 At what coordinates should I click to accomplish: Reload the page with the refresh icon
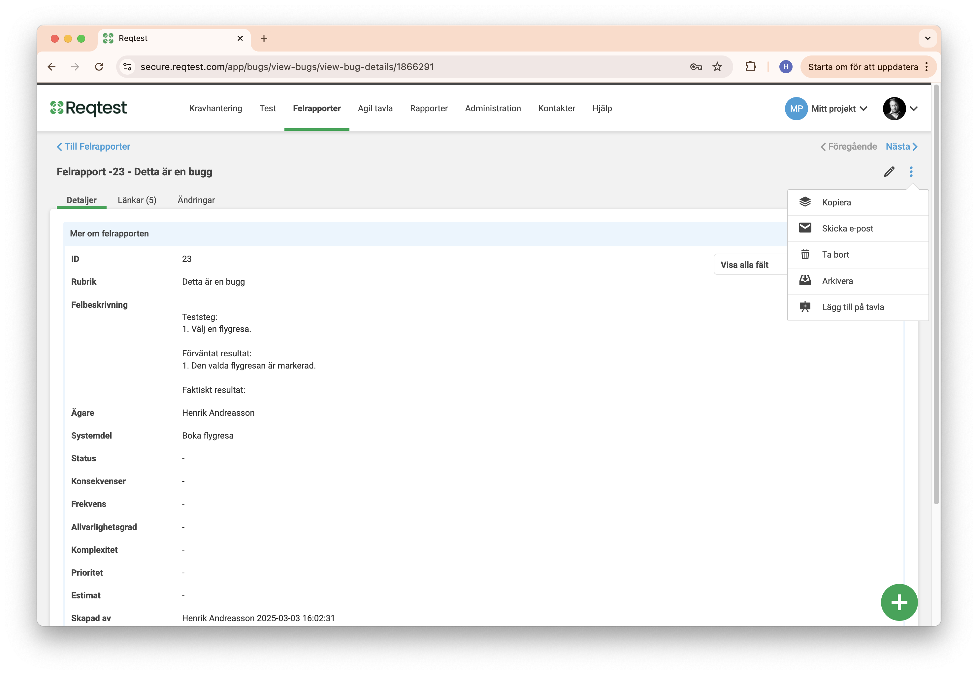point(99,67)
